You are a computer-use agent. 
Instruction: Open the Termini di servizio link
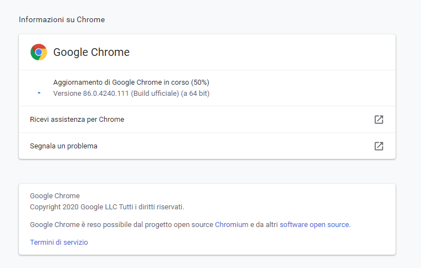point(59,242)
